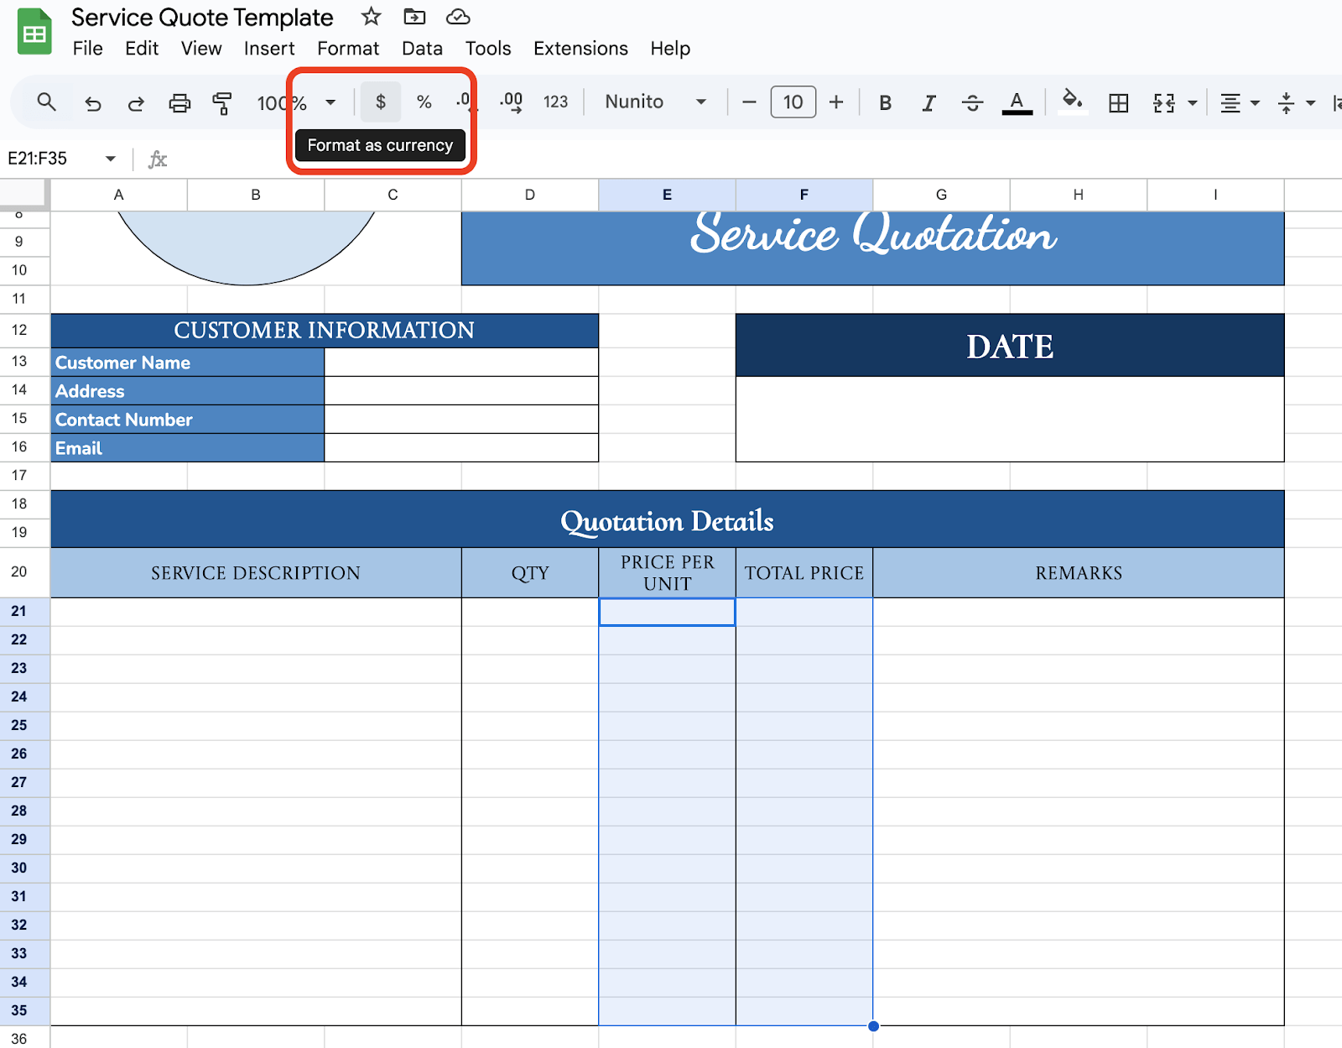
Task: Click the Print icon
Action: [179, 103]
